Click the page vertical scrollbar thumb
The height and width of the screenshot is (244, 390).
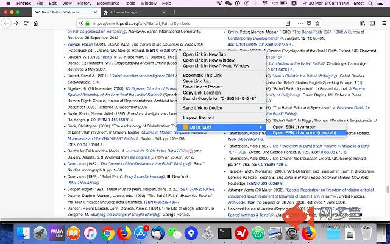tap(388, 190)
